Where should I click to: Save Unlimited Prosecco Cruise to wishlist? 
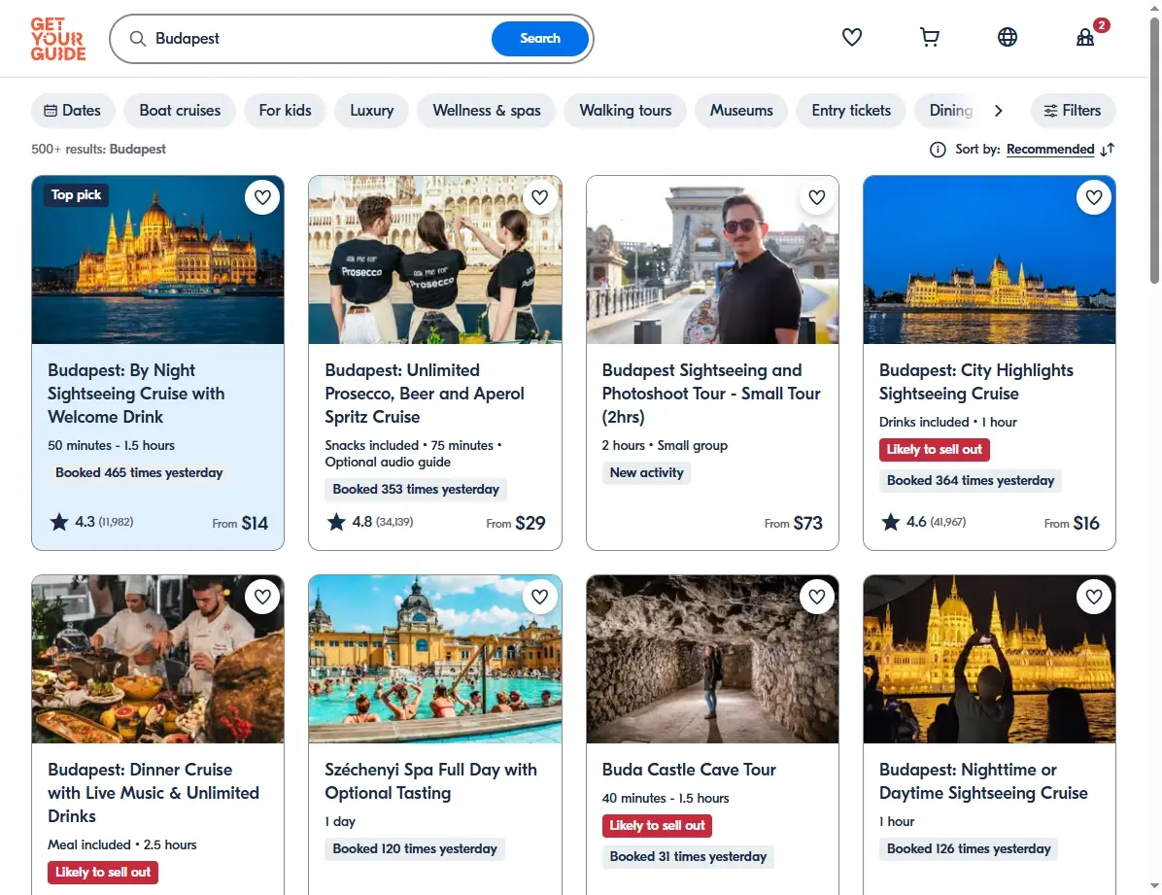[x=539, y=197]
